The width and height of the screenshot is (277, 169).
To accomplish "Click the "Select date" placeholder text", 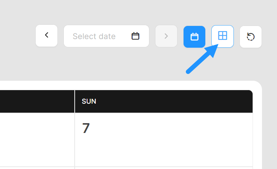I will click(94, 36).
